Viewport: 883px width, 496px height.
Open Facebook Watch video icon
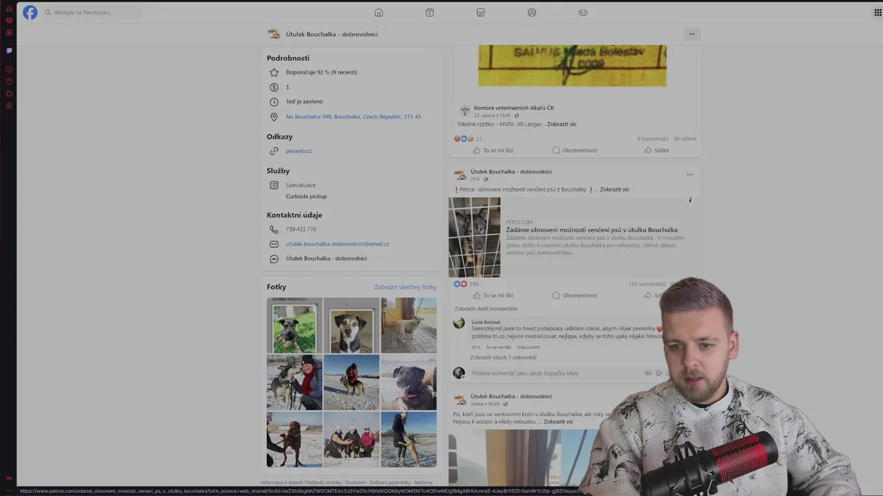click(430, 12)
